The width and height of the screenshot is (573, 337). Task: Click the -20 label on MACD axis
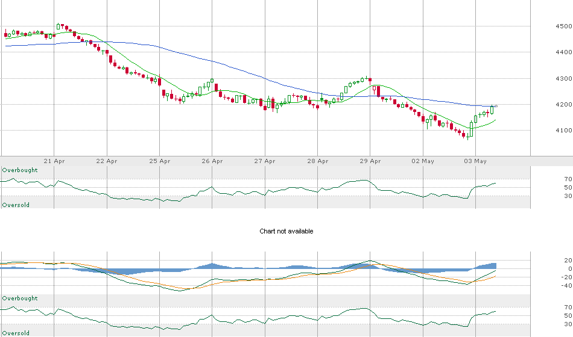pos(567,277)
